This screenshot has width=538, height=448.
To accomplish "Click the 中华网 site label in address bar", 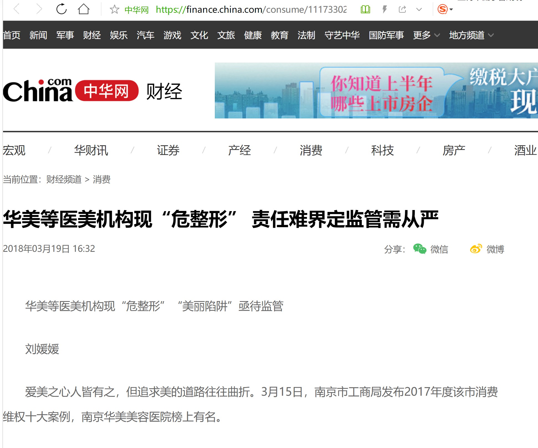I will point(137,10).
